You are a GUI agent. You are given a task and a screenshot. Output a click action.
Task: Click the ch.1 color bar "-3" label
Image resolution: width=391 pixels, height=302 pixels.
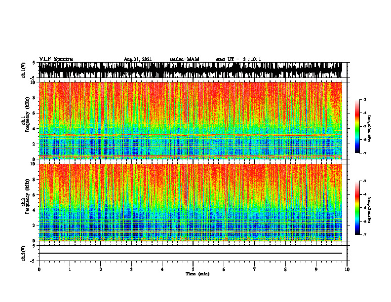[x=364, y=100]
